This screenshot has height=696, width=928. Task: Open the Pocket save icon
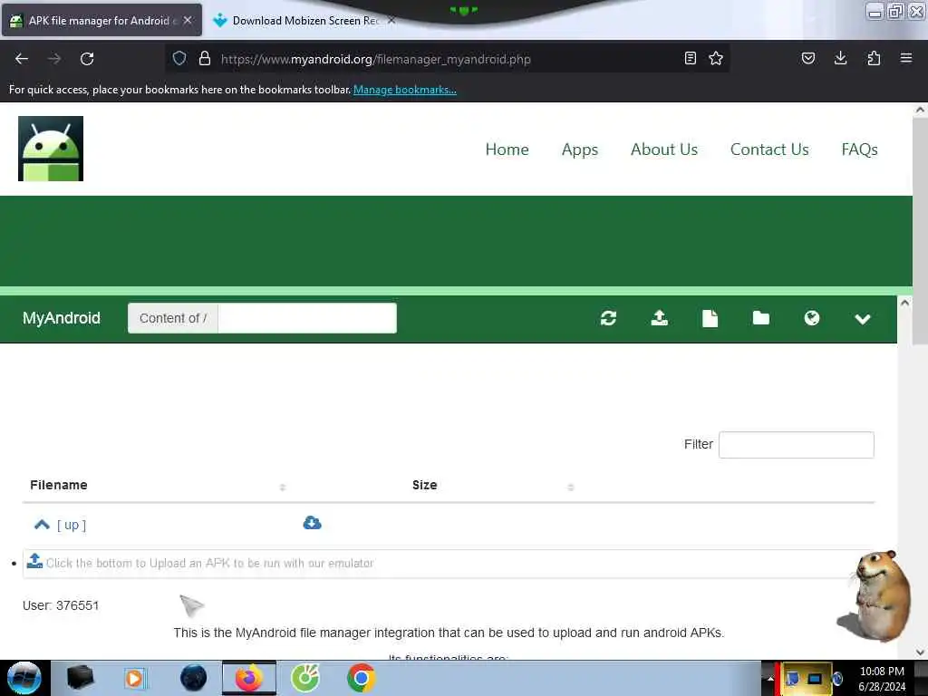[x=808, y=58]
